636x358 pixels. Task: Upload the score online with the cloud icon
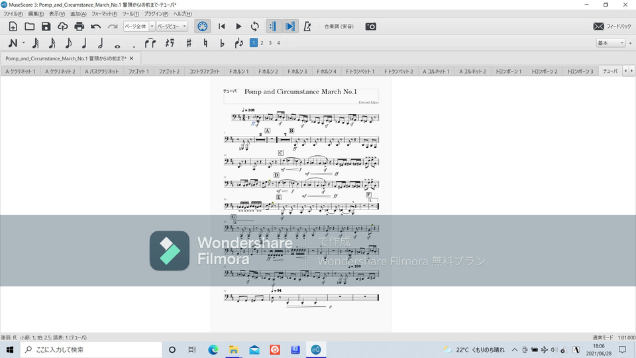point(62,27)
